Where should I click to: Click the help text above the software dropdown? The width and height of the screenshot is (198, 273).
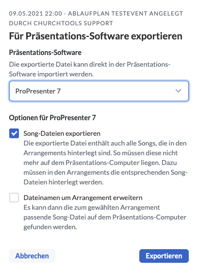pos(90,69)
